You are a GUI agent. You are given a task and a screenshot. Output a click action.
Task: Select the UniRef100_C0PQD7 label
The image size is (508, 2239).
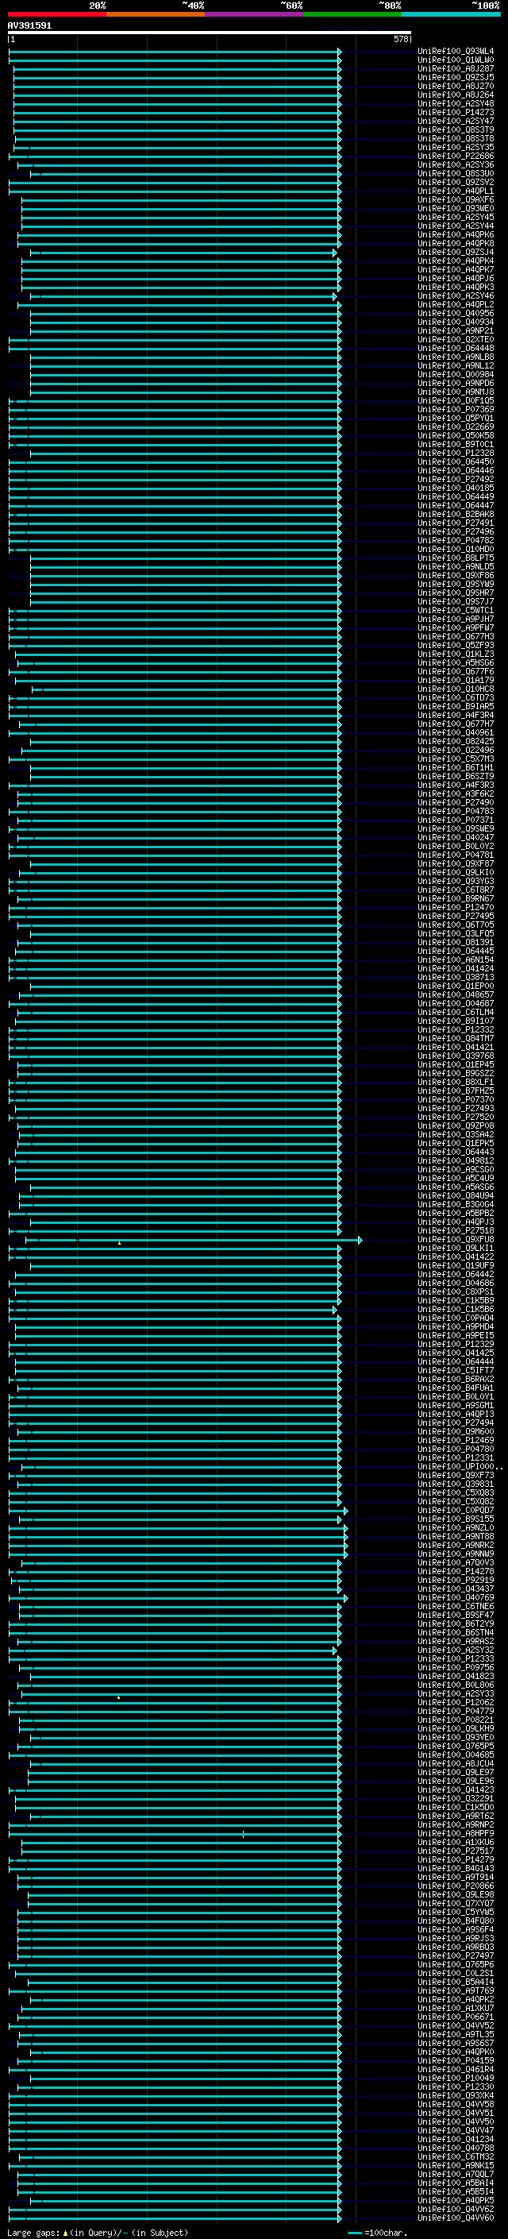[455, 1511]
